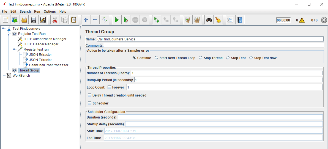Image resolution: width=328 pixels, height=149 pixels.
Task: Select Start Next Thread Loop option
Action: coord(156,58)
